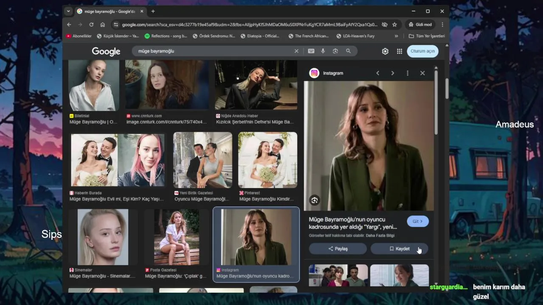Image resolution: width=543 pixels, height=305 pixels.
Task: Click the Kaydet save button
Action: [399, 249]
